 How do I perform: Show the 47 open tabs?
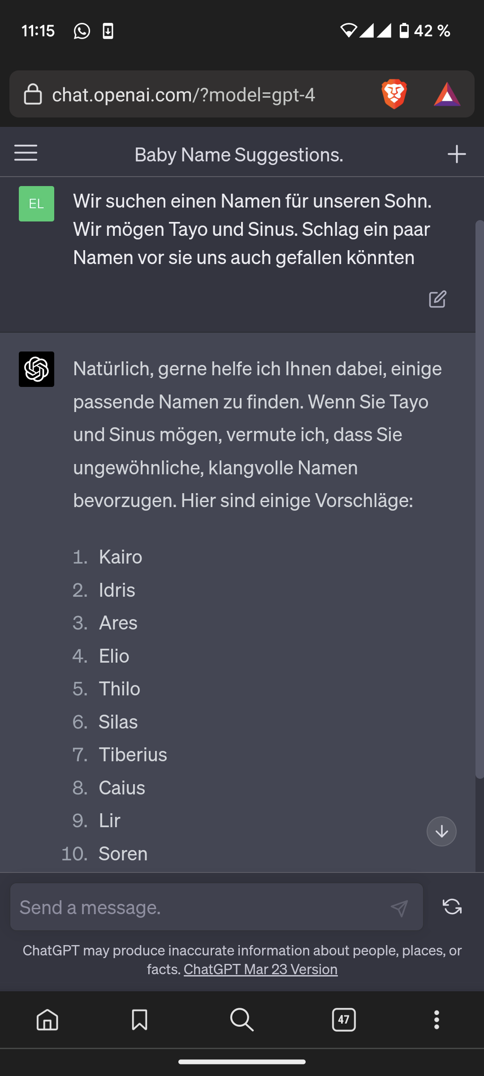click(344, 1020)
